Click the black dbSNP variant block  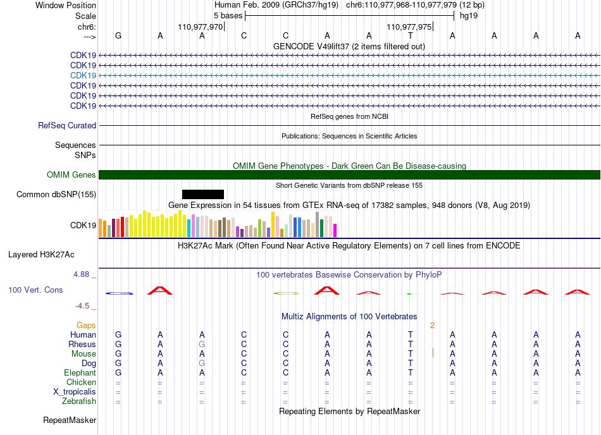(203, 194)
